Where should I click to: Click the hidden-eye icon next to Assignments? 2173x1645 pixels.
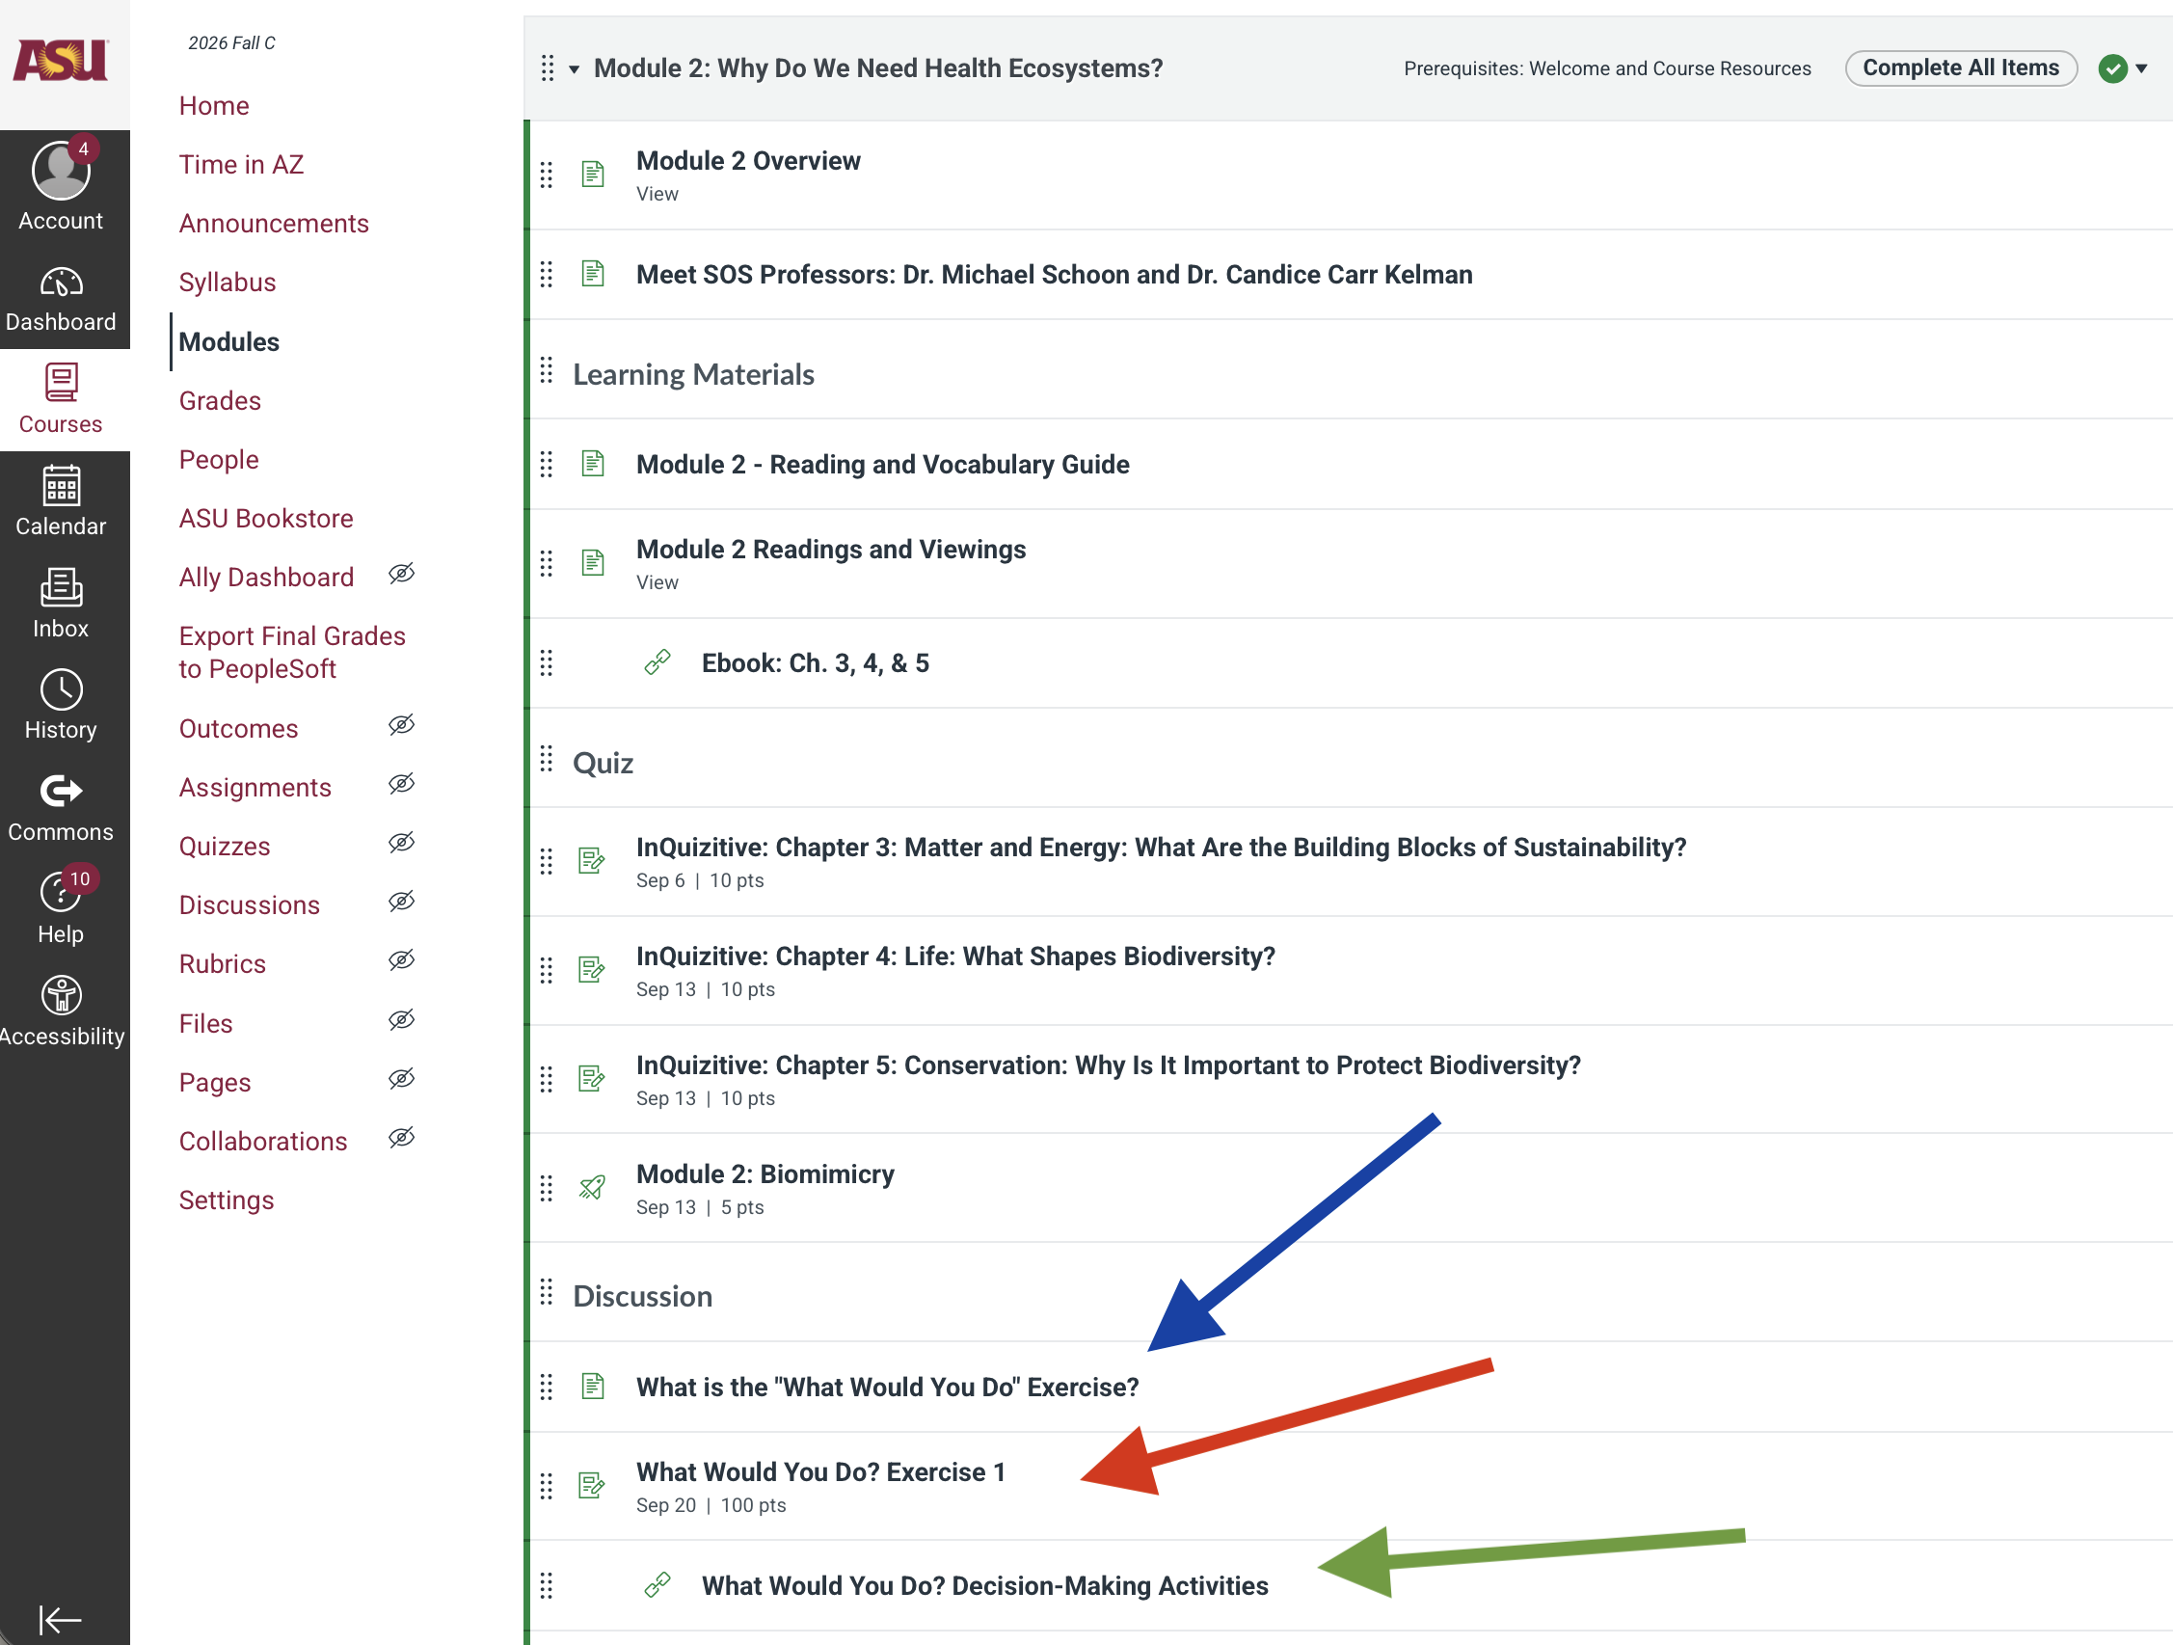401,785
